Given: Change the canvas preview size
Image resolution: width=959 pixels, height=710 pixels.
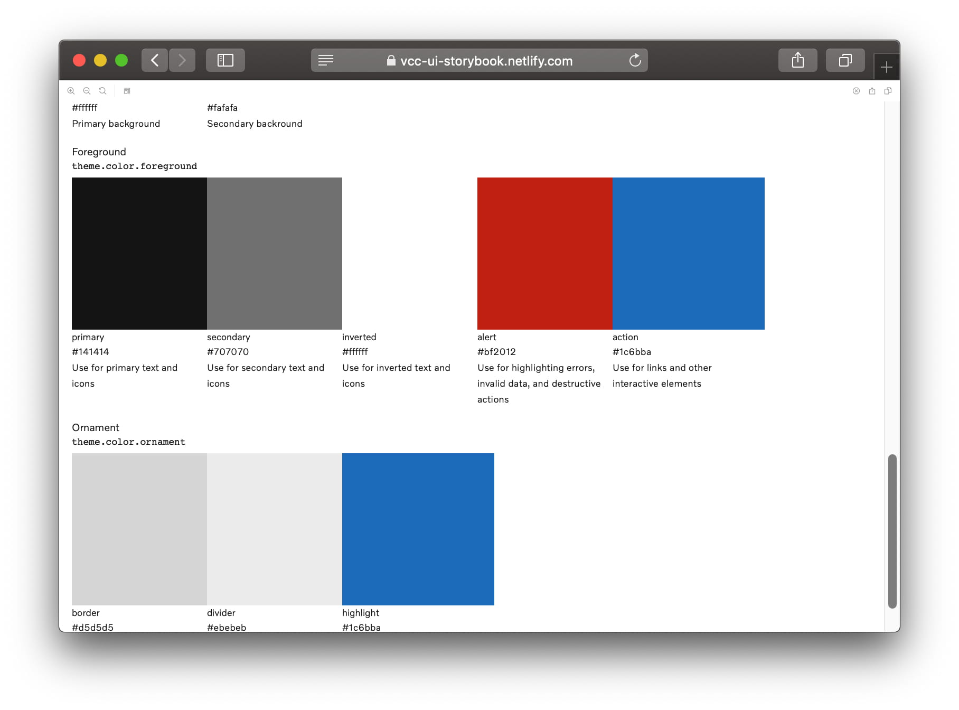Looking at the screenshot, I should tap(127, 90).
